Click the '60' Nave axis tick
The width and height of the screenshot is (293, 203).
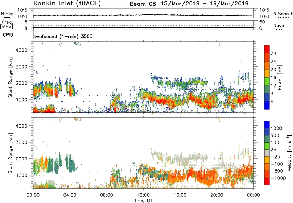coord(262,22)
